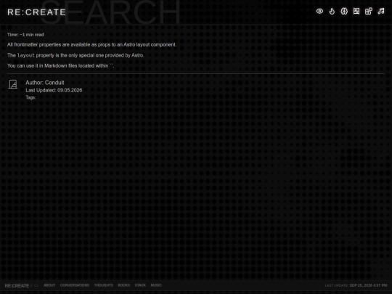Open the music note icon
Viewport: 392px width, 294px height.
381,11
